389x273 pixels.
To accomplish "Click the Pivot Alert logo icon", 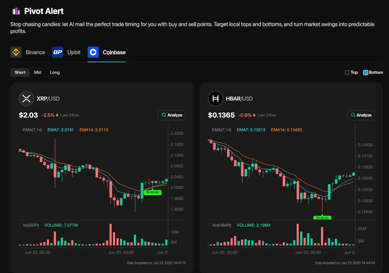I will click(x=16, y=11).
